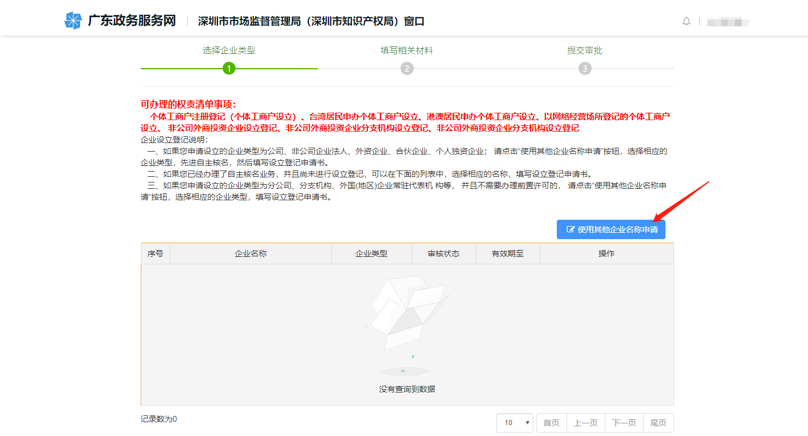
Task: Click the 首页 pagination button
Action: tap(550, 422)
